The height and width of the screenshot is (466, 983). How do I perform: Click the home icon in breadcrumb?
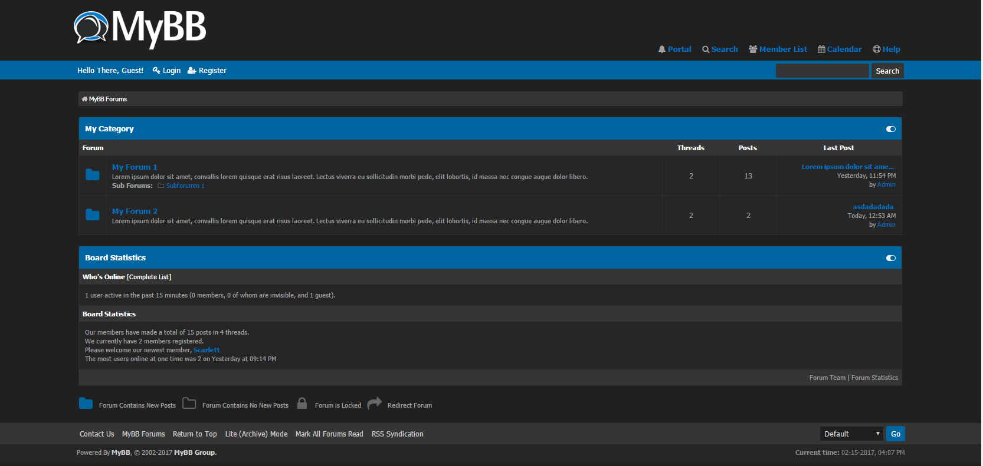(x=84, y=100)
